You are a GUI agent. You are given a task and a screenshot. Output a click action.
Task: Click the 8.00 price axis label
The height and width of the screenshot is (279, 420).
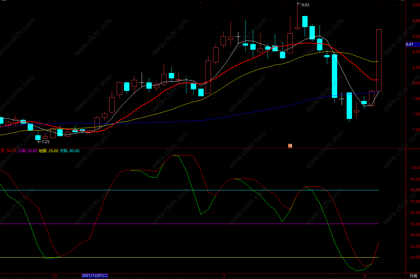[416, 83]
